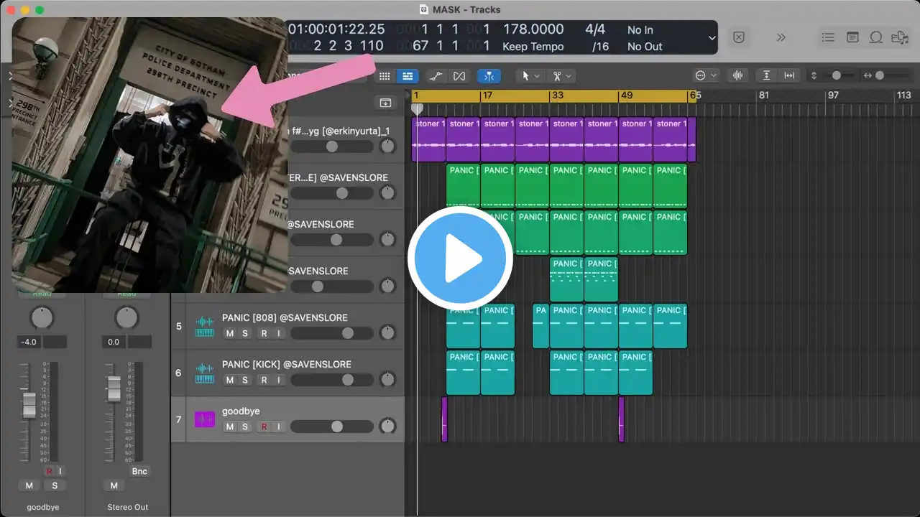Image resolution: width=920 pixels, height=517 pixels.
Task: Open the Keep Tempo pop-up
Action: pos(533,47)
